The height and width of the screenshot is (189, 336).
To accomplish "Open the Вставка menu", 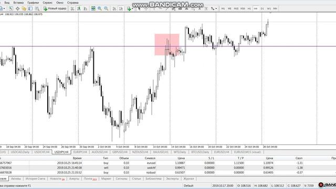I will click(18, 3).
